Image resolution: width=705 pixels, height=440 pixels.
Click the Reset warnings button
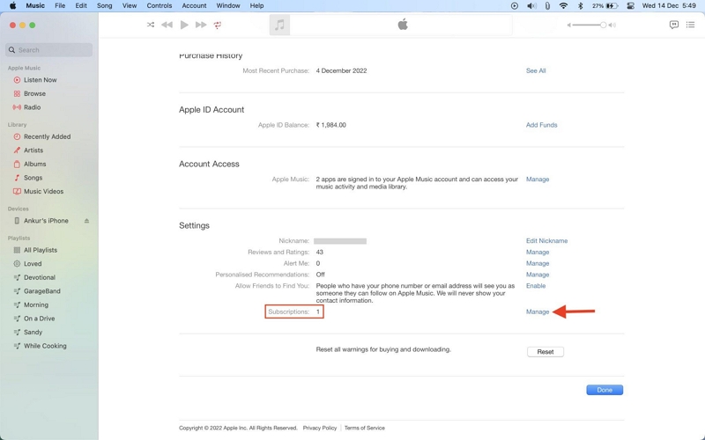[x=545, y=352]
